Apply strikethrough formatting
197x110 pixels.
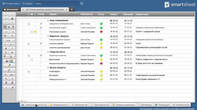[12, 53]
